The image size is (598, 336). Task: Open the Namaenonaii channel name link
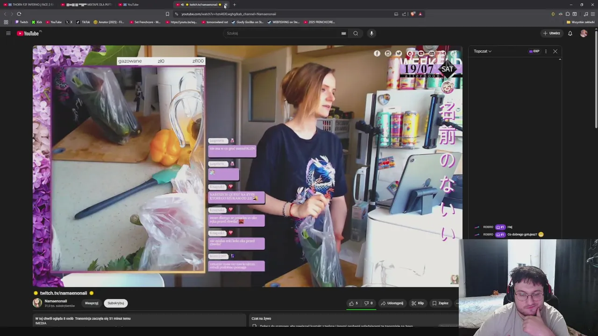[x=56, y=301]
